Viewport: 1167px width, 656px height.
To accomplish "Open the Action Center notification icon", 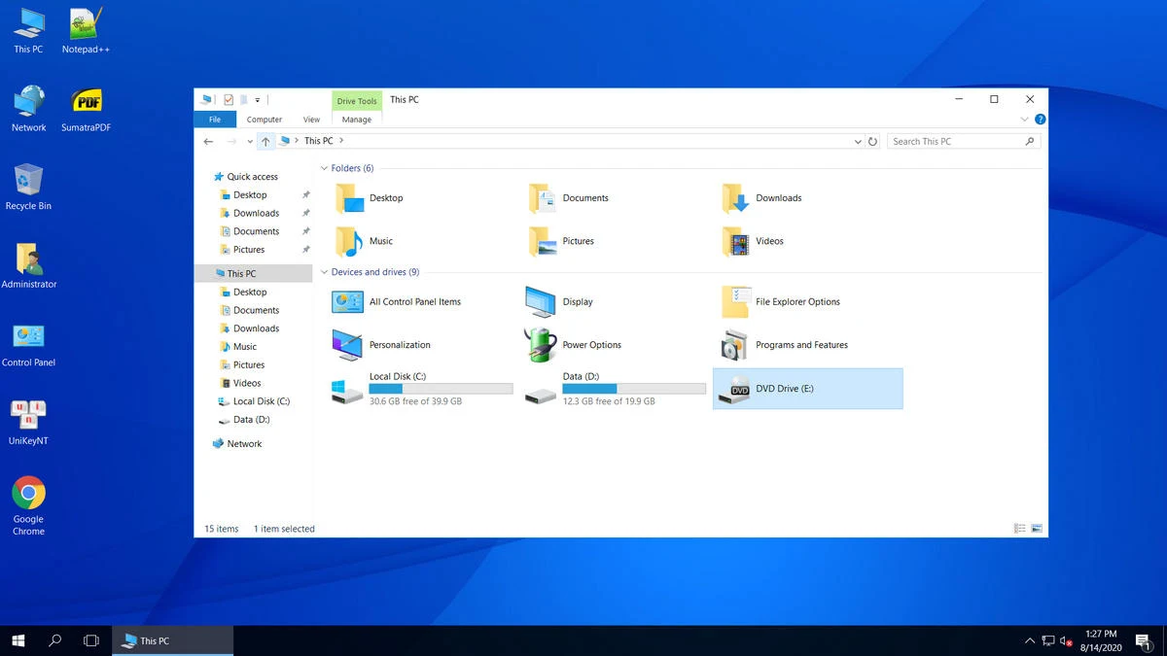I will click(x=1143, y=641).
